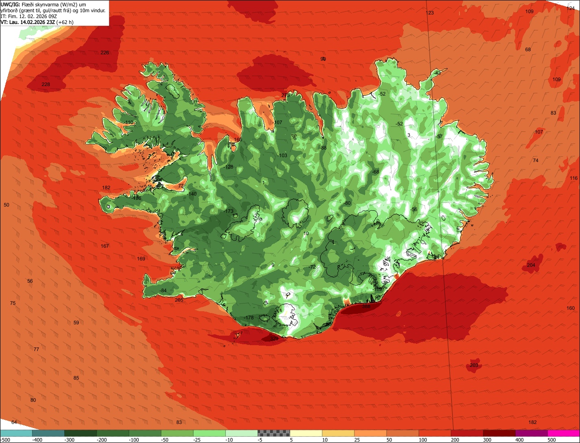The height and width of the screenshot is (443, 580).
Task: Click the value "119" on the map
Action: 378,289
